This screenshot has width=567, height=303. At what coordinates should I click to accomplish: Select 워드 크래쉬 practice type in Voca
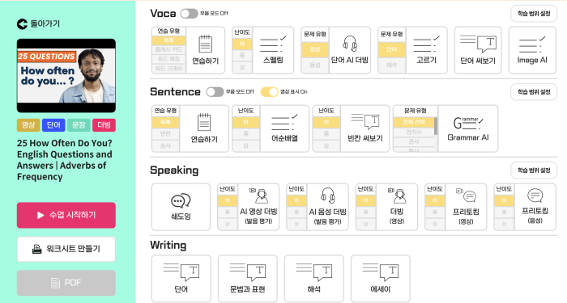point(168,69)
